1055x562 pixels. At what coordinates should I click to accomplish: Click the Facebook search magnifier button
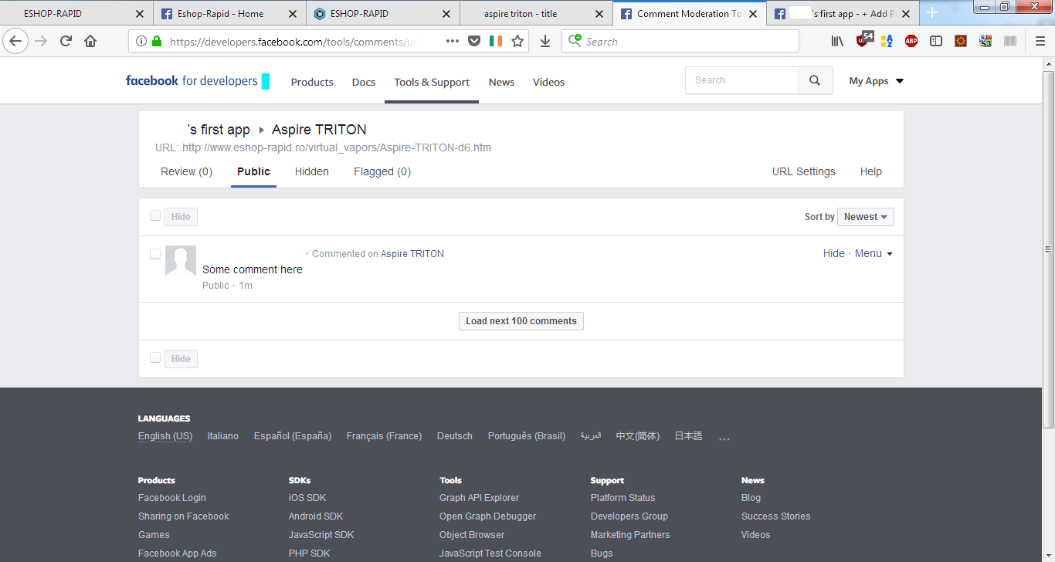tap(815, 80)
